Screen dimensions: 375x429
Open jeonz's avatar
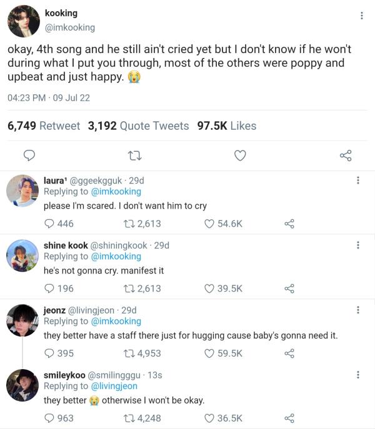22,320
